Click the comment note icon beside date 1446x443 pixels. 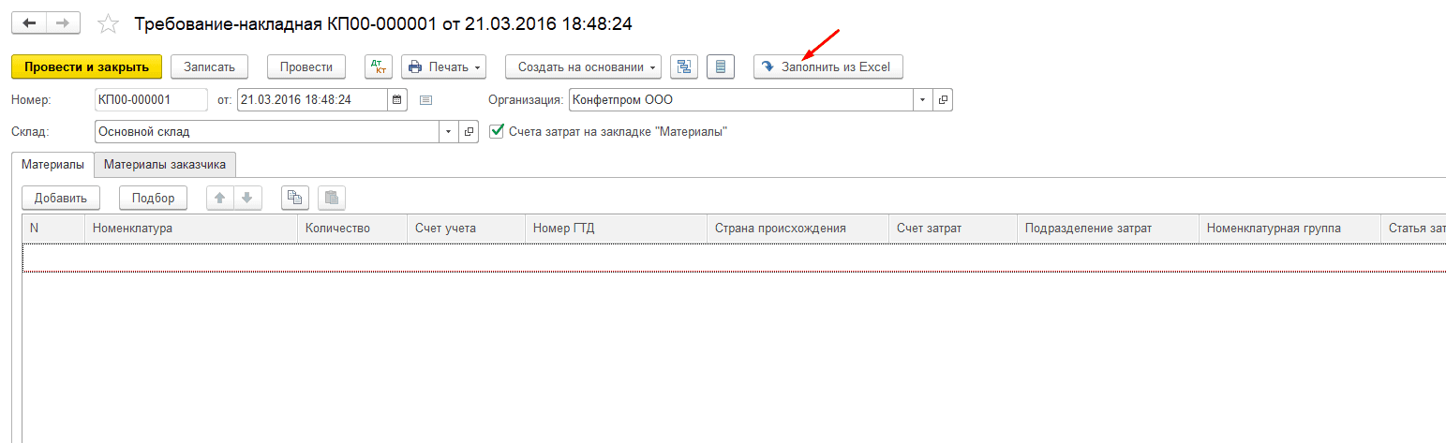click(425, 99)
